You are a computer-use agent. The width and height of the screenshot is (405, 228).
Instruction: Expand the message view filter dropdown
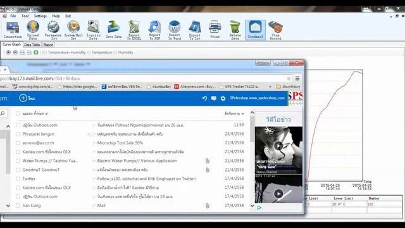pyautogui.click(x=35, y=113)
